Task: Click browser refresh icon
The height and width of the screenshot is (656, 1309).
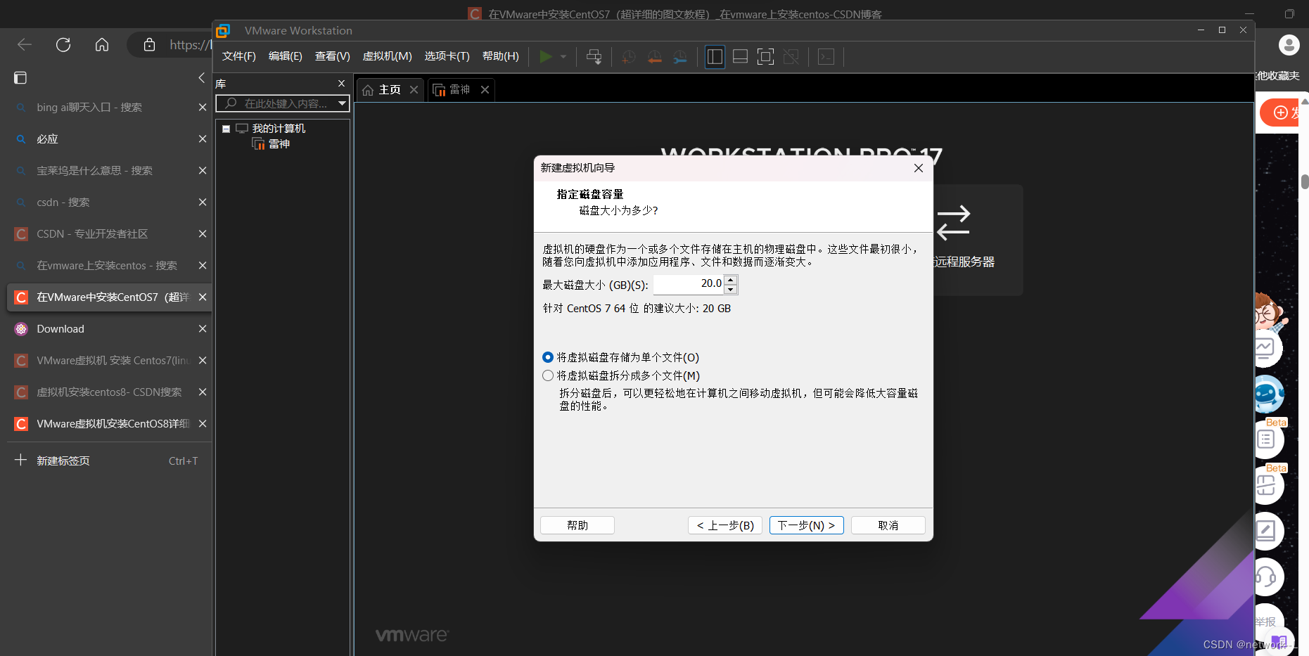Action: [x=63, y=45]
